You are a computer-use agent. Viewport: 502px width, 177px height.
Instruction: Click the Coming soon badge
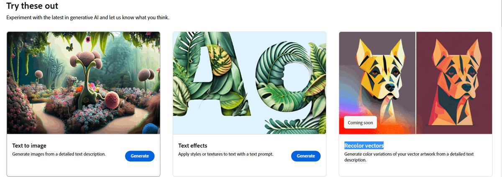tap(361, 123)
